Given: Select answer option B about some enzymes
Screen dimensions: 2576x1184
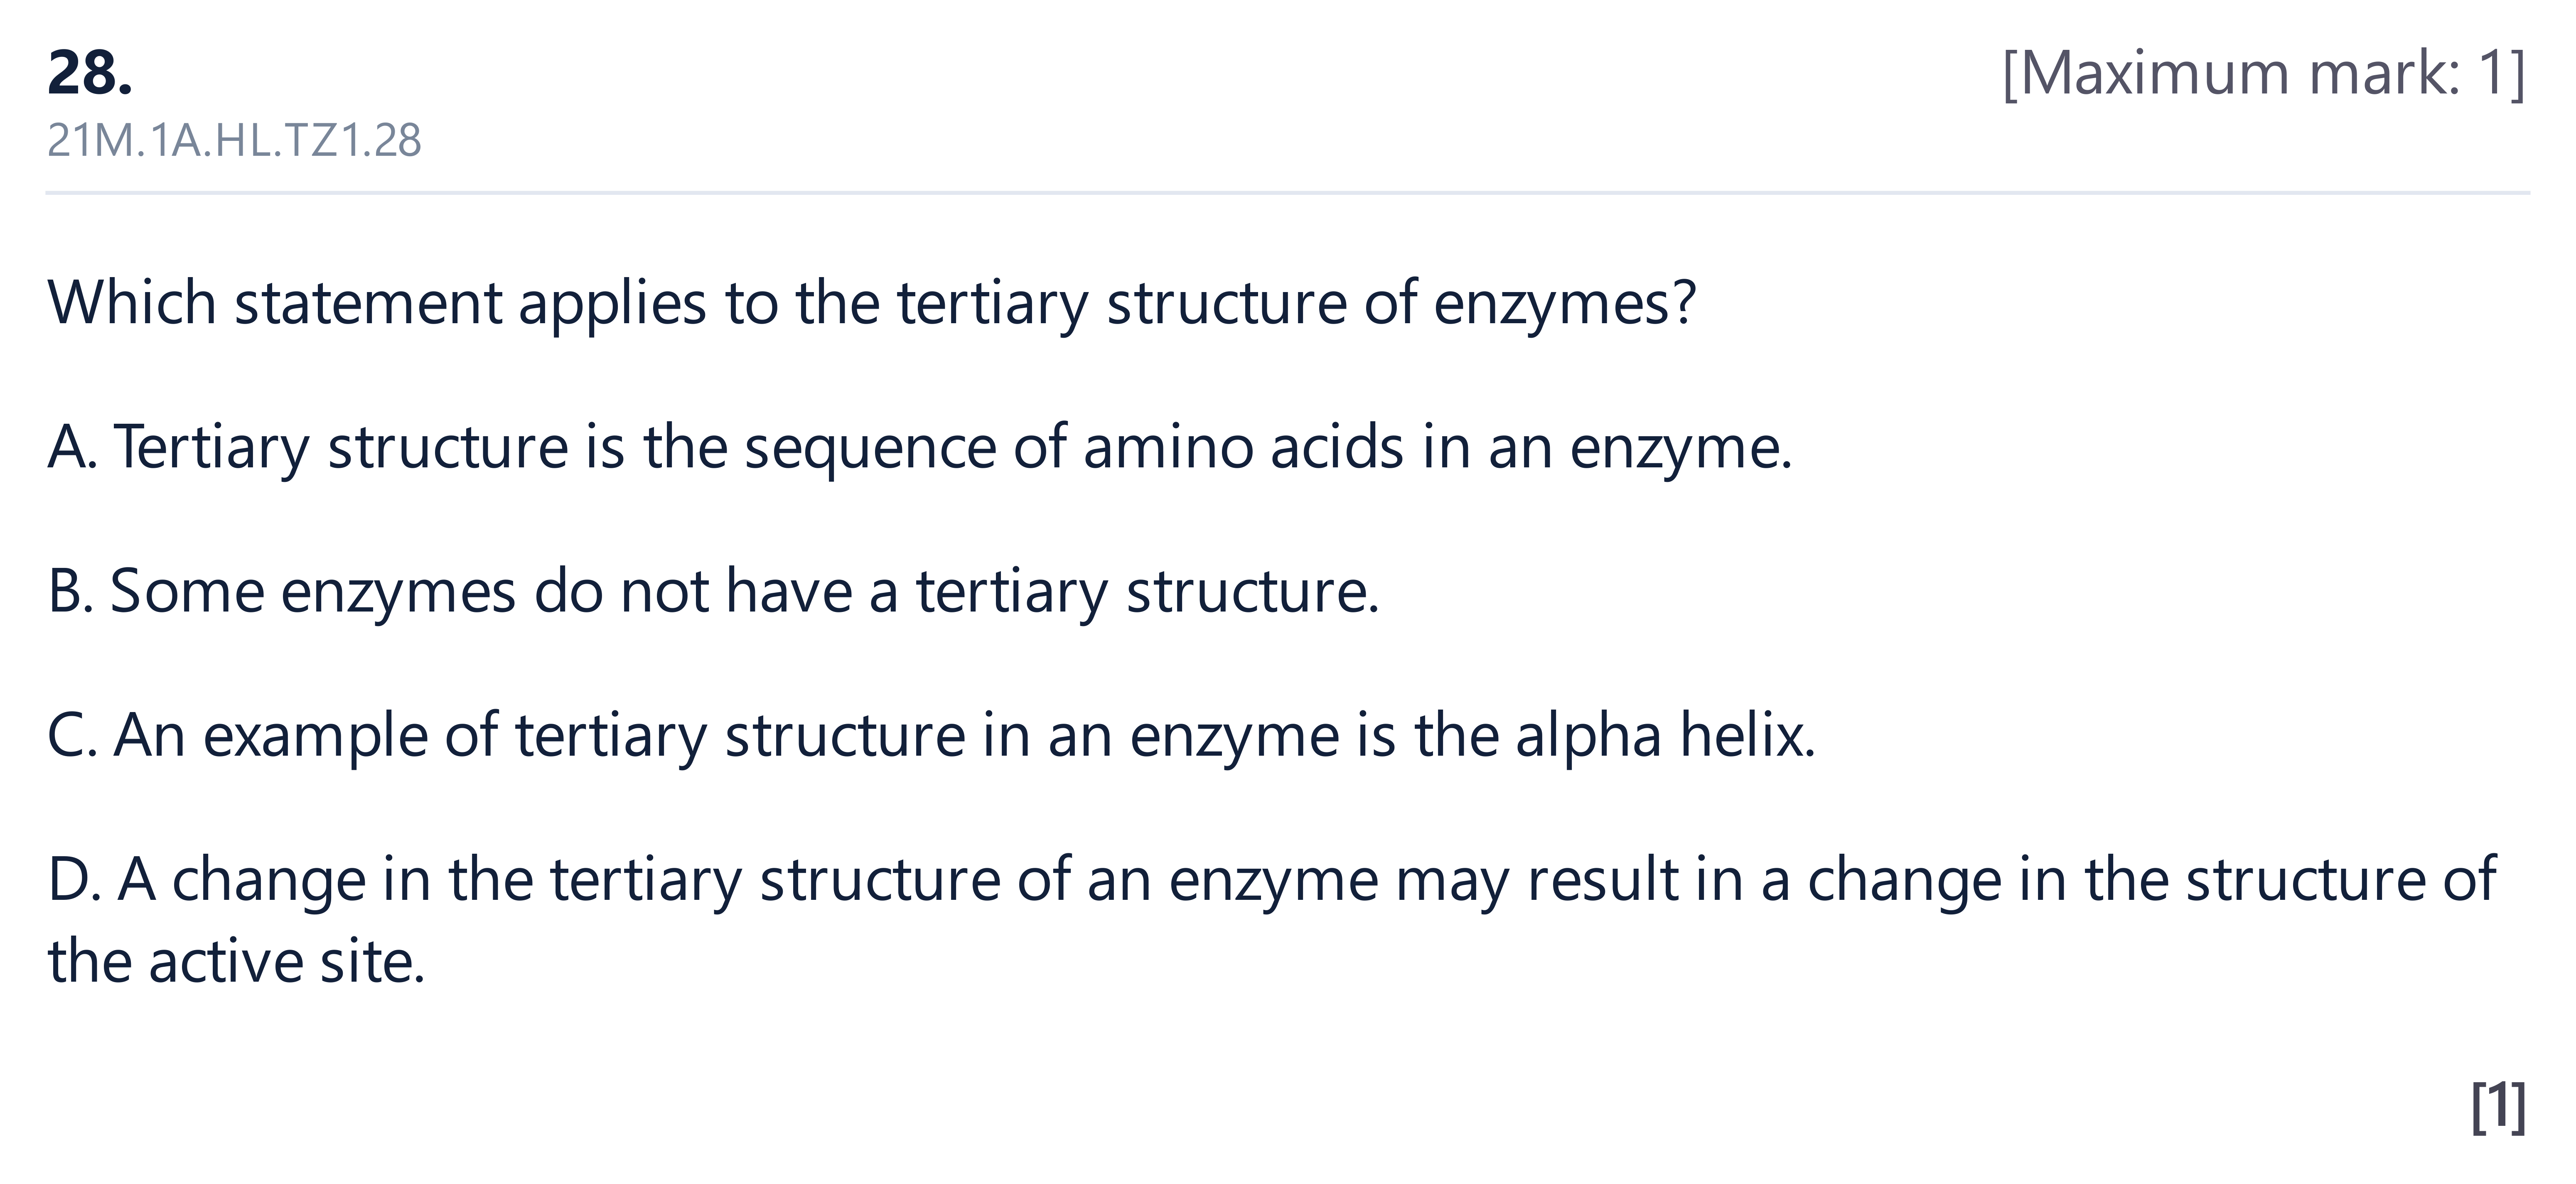Looking at the screenshot, I should (713, 591).
